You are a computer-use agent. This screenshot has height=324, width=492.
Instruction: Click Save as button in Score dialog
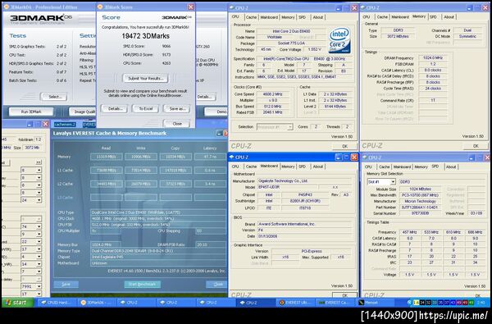click(x=176, y=108)
